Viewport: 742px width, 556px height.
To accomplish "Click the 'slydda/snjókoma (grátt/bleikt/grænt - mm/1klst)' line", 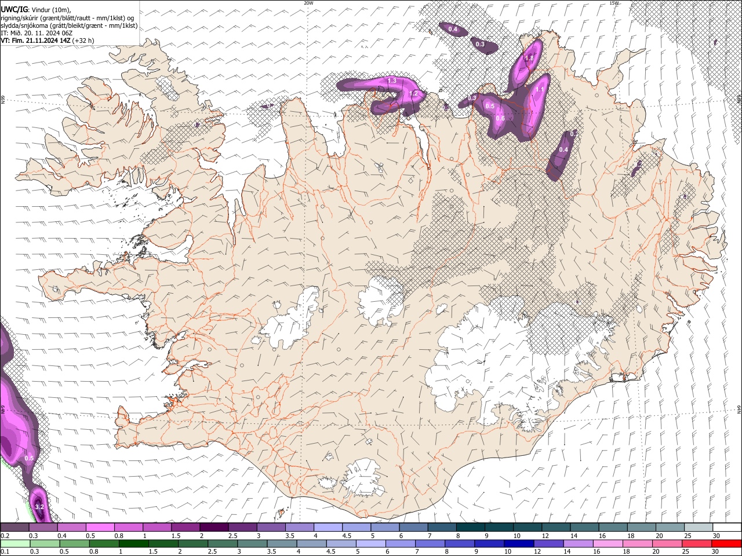I will click(x=69, y=25).
